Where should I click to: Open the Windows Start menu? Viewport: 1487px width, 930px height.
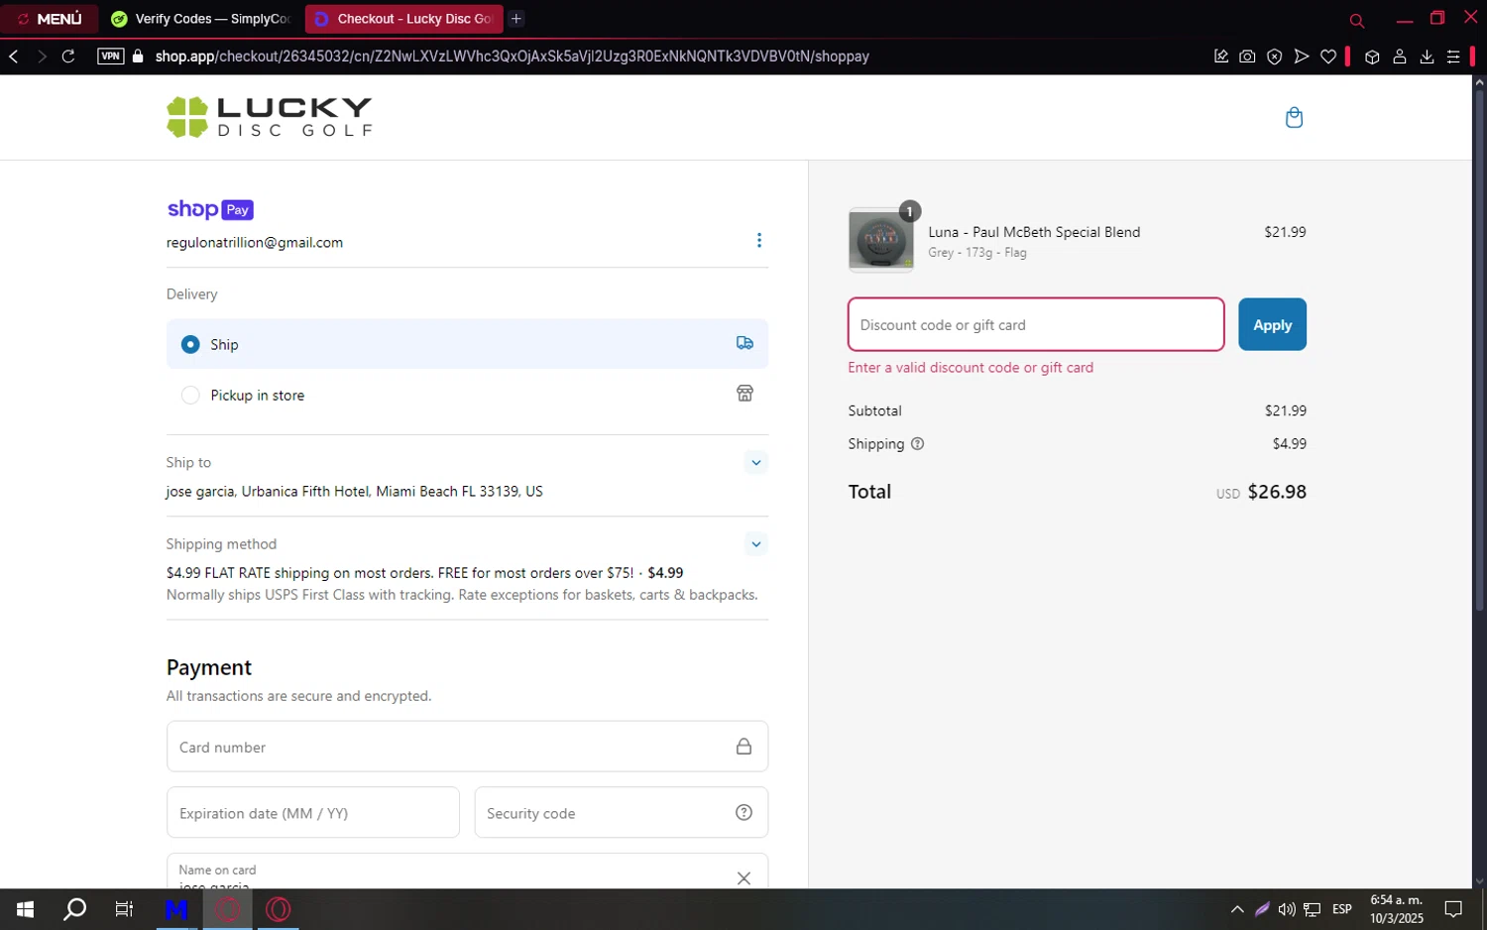click(x=26, y=909)
